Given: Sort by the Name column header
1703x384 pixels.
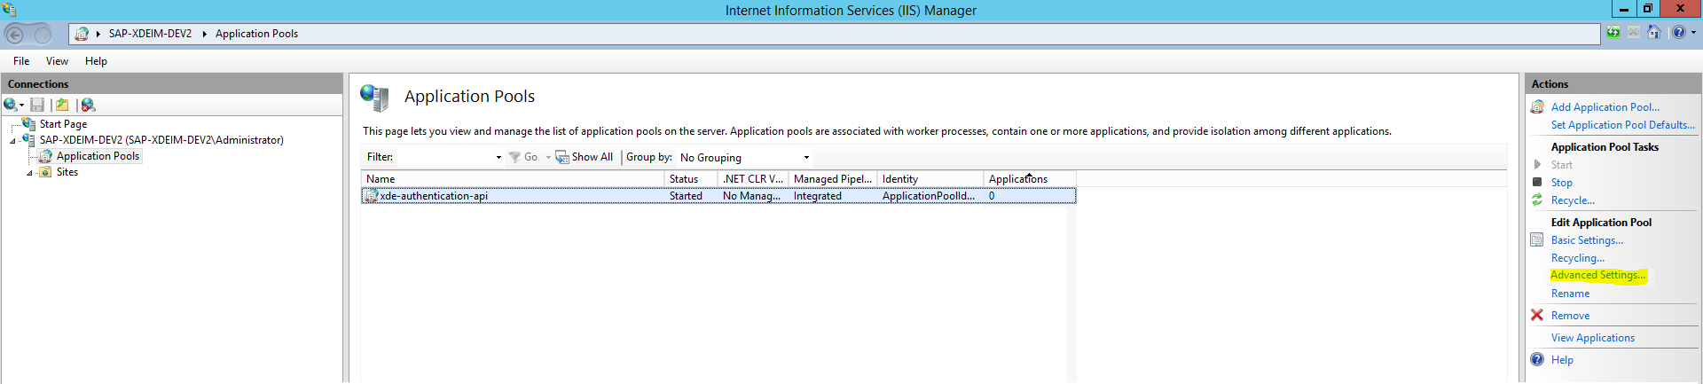Looking at the screenshot, I should (x=513, y=179).
